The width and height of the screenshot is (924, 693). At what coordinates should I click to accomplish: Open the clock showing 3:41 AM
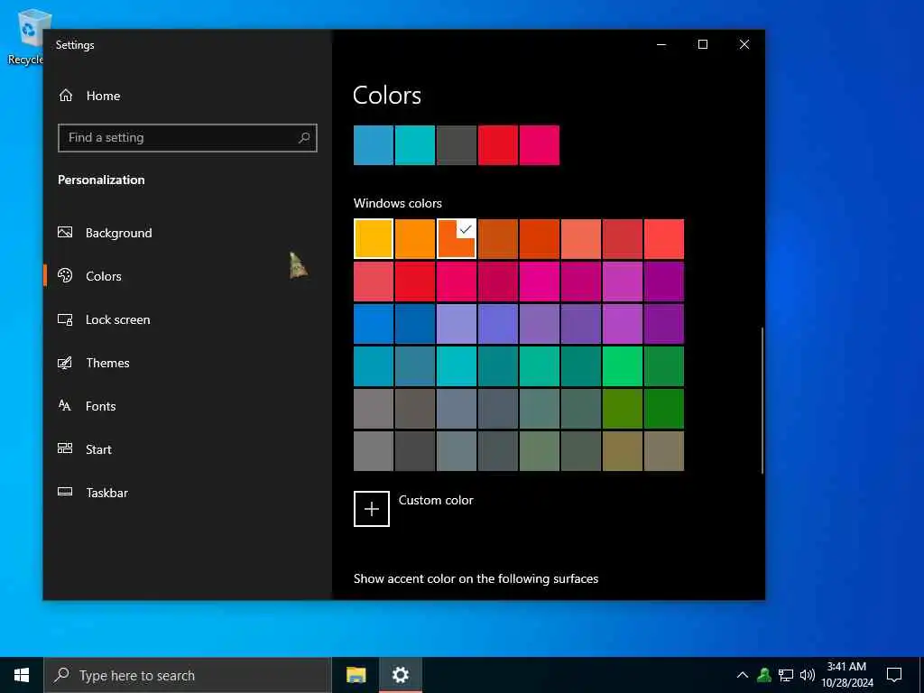coord(846,675)
